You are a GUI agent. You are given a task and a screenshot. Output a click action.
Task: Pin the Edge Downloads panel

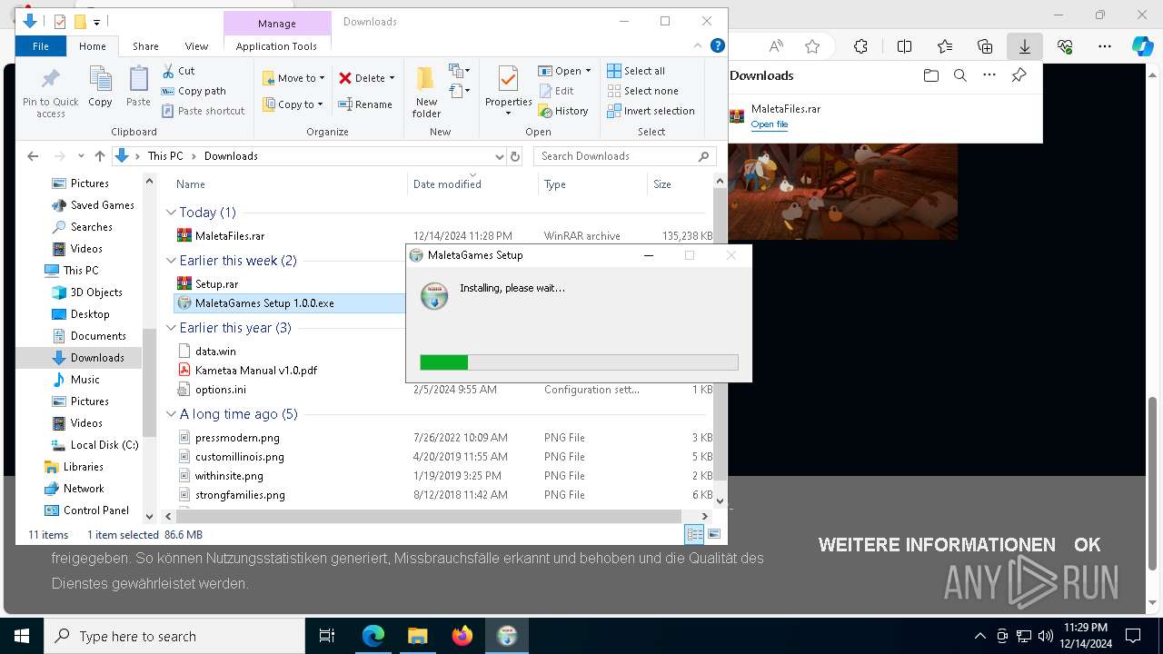(1019, 75)
